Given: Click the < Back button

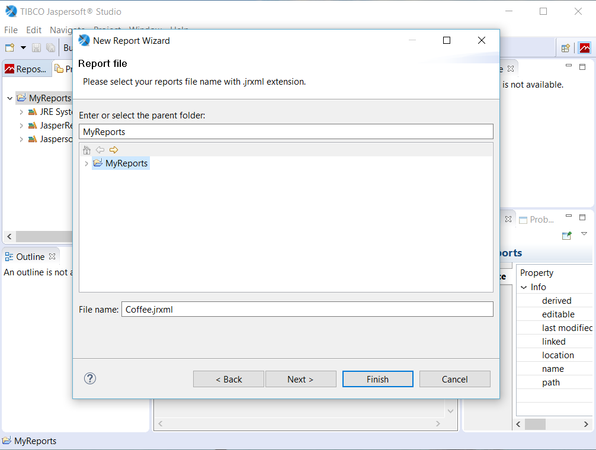Looking at the screenshot, I should [x=229, y=380].
